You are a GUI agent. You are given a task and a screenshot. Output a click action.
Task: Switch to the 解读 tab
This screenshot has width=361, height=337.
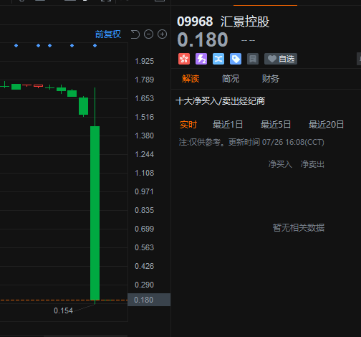[191, 79]
